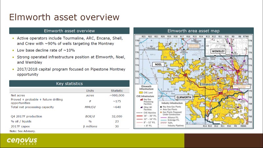Click 'Total net processing capacity' row label
This screenshot has height=148, width=263.
click(x=32, y=107)
